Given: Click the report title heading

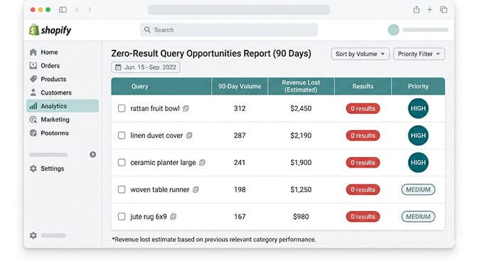Looking at the screenshot, I should click(x=211, y=53).
